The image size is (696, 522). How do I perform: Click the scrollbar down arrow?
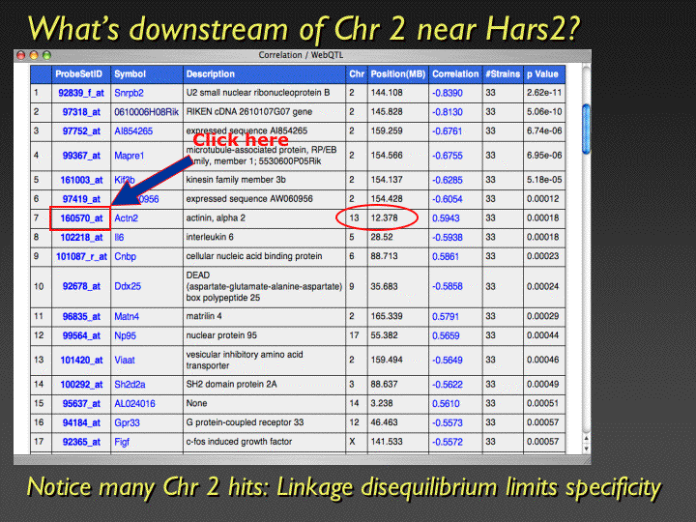(x=585, y=448)
